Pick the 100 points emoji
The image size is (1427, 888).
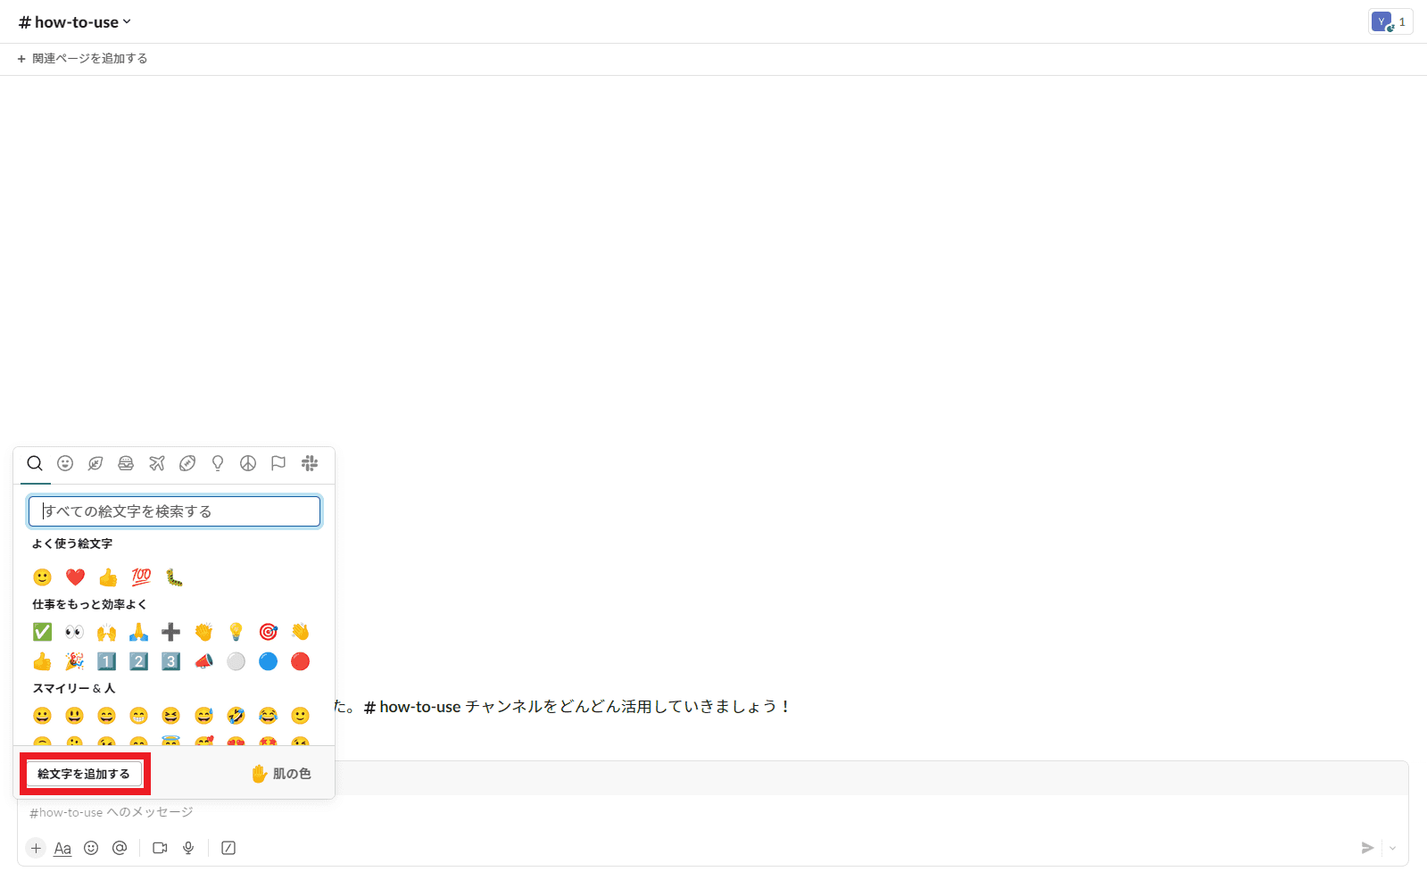coord(141,577)
